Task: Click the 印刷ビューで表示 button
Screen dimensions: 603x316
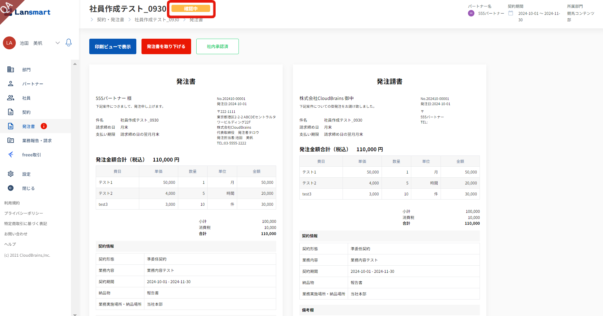Action: (x=113, y=46)
